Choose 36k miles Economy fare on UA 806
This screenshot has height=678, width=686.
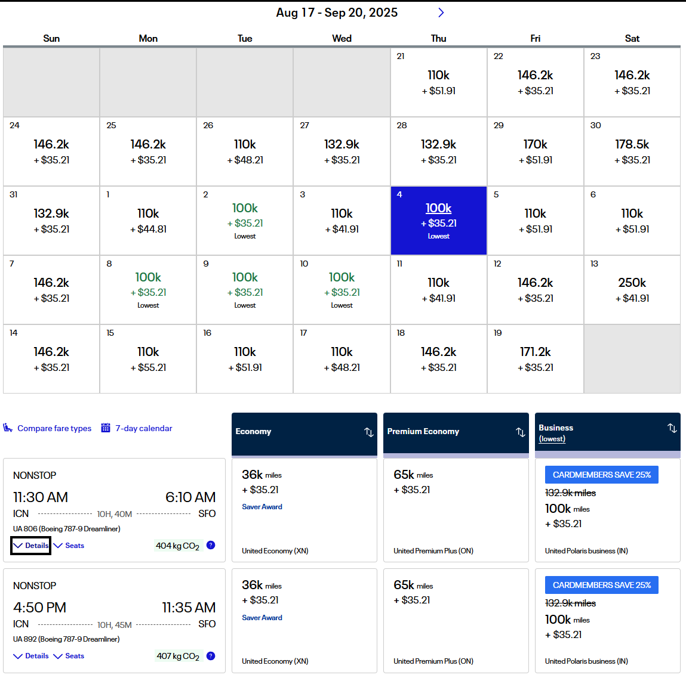click(x=304, y=510)
